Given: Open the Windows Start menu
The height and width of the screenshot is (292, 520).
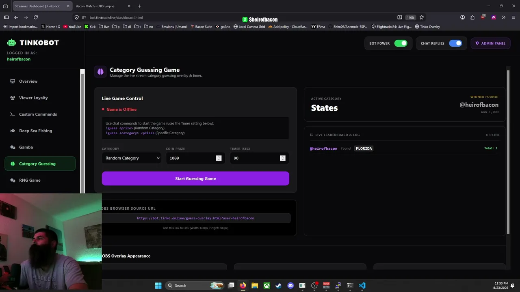Looking at the screenshot, I should pos(158,286).
